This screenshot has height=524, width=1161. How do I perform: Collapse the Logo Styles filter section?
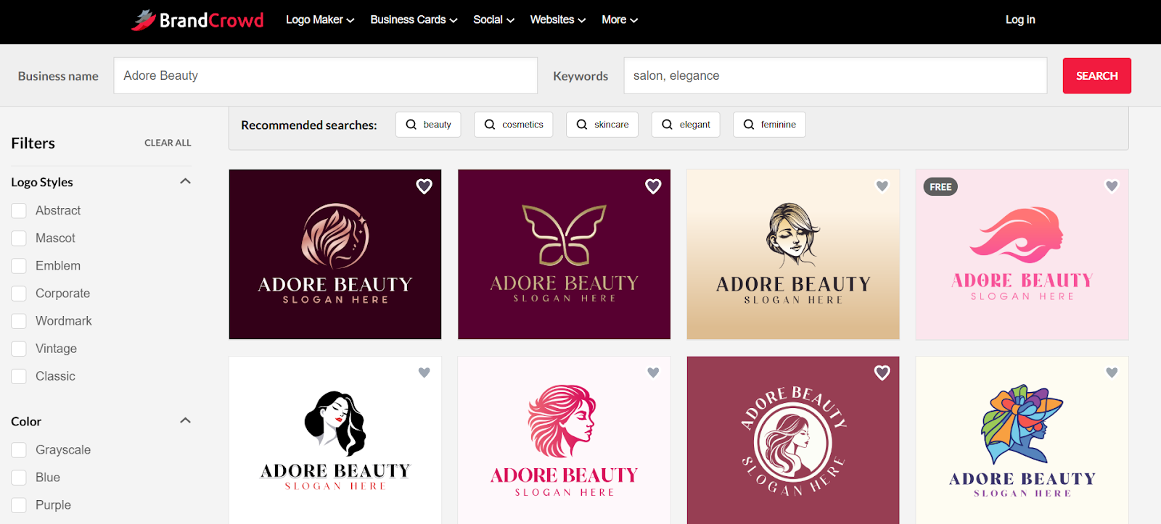click(185, 181)
